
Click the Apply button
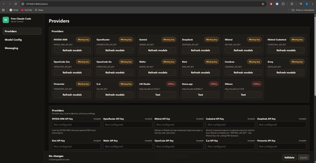pyautogui.click(x=303, y=157)
